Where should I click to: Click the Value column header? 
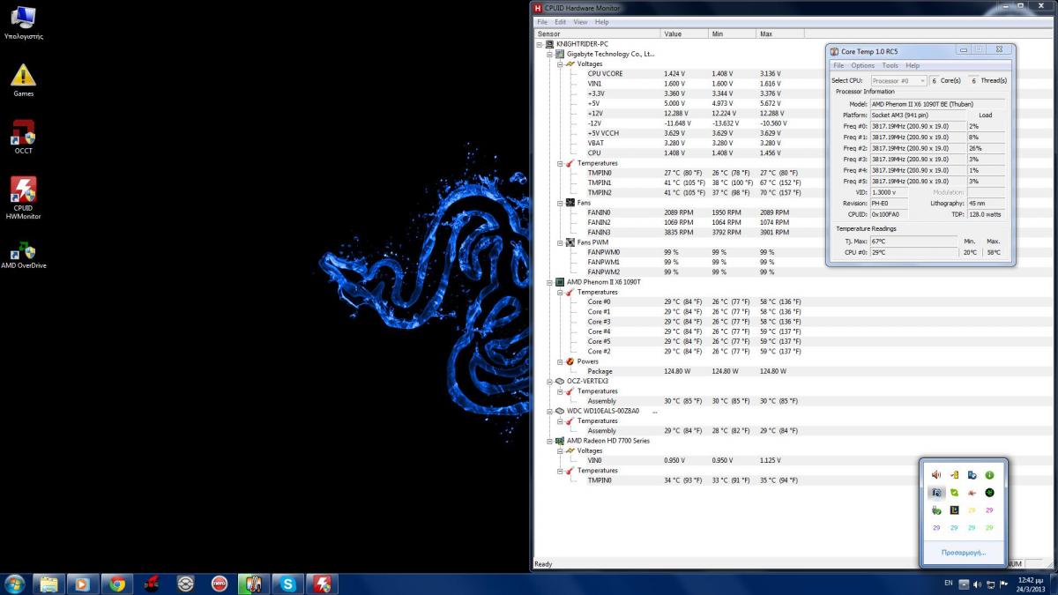[x=684, y=33]
